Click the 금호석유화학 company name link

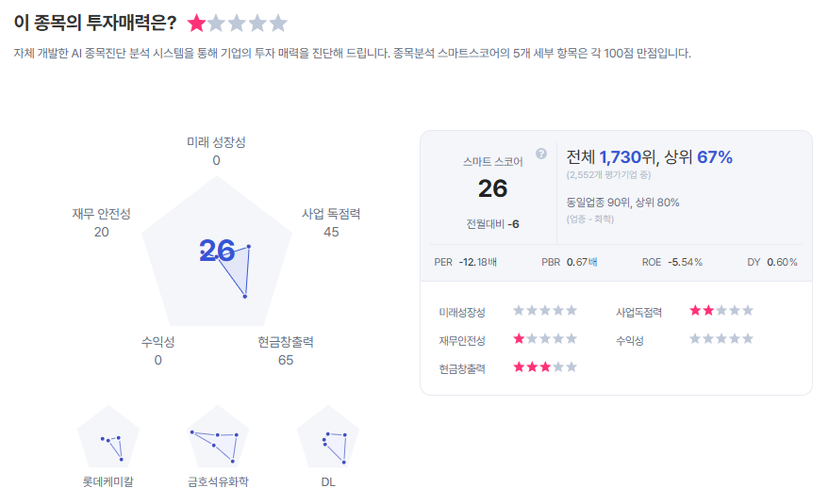click(x=218, y=482)
